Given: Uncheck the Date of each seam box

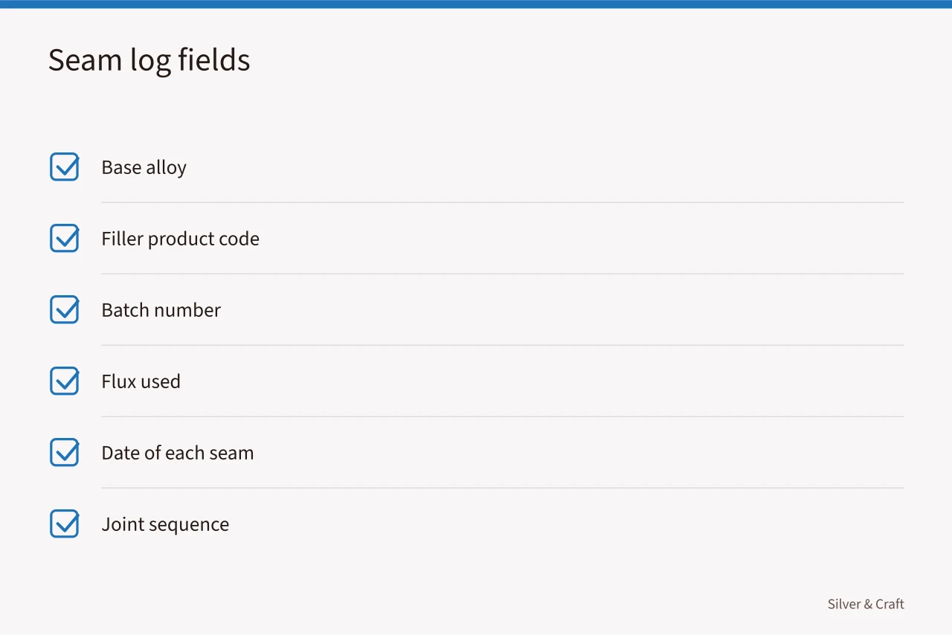Looking at the screenshot, I should point(64,452).
